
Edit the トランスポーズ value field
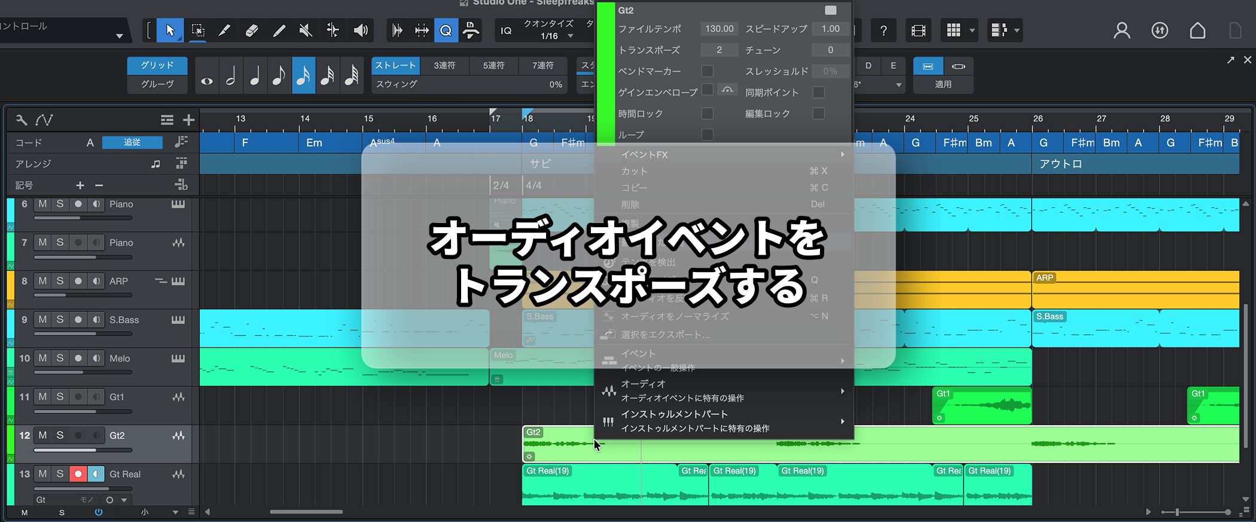click(719, 50)
